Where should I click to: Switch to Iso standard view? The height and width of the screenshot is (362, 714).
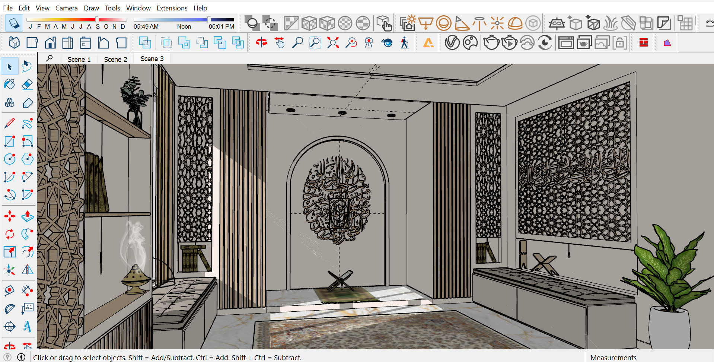[x=14, y=43]
